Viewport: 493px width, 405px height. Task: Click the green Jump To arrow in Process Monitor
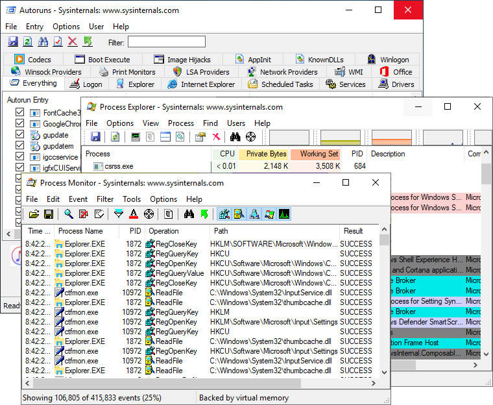click(x=204, y=214)
